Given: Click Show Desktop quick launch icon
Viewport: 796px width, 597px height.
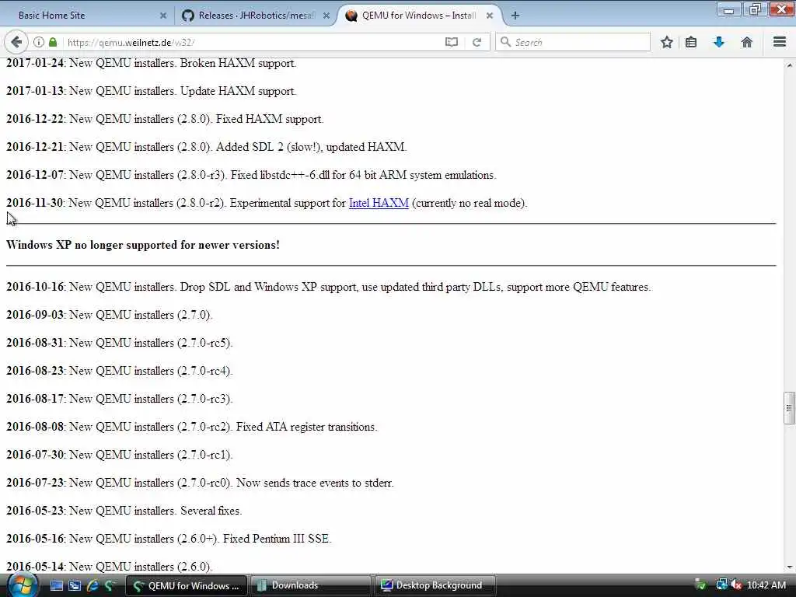Looking at the screenshot, I should coord(56,585).
